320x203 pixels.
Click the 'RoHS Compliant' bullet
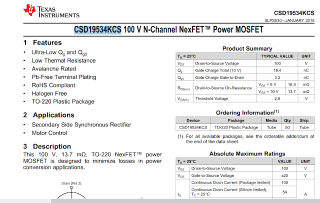[x=53, y=85]
